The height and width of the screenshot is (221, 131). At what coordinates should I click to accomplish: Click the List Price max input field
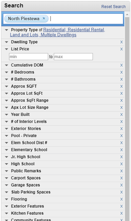[73, 56]
